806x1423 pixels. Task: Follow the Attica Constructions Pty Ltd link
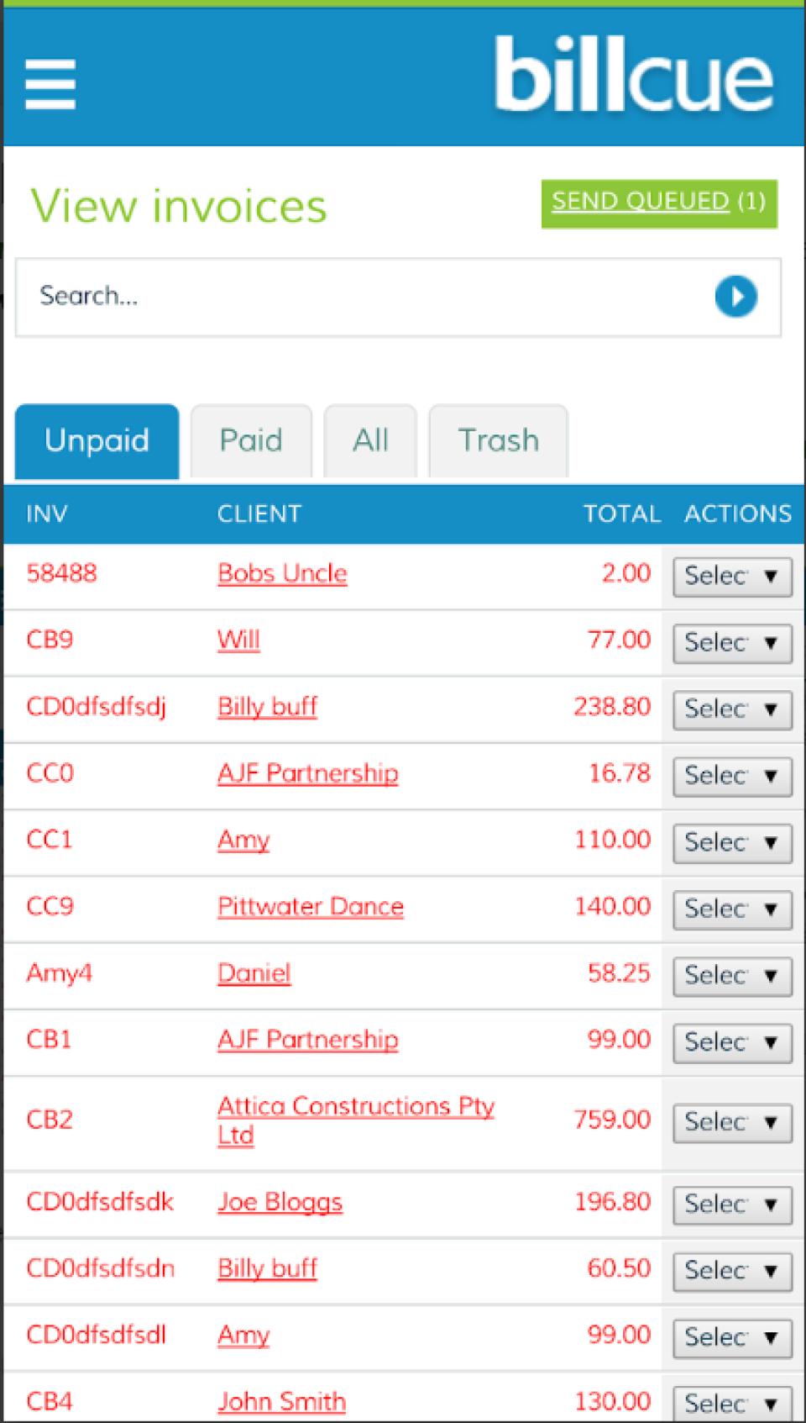[x=355, y=1107]
